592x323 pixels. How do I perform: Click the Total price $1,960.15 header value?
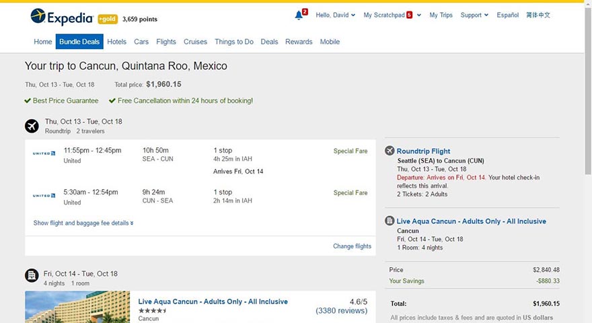(x=163, y=84)
